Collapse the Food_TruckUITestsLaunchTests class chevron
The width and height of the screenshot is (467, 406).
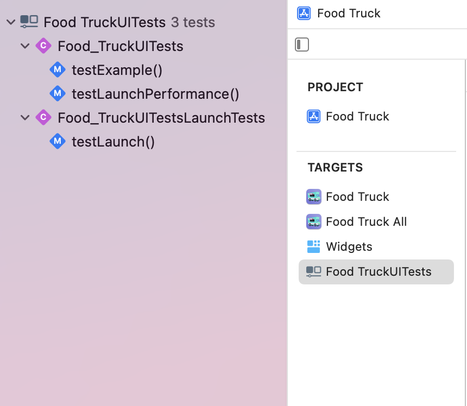click(x=25, y=118)
